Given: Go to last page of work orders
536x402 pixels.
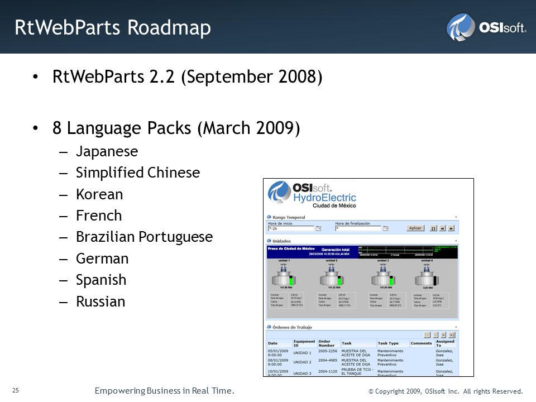Looking at the screenshot, I should pos(452,335).
